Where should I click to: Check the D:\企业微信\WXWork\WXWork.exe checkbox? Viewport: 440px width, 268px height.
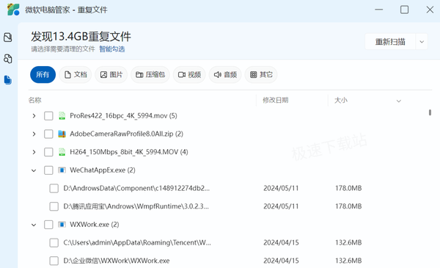click(54, 261)
